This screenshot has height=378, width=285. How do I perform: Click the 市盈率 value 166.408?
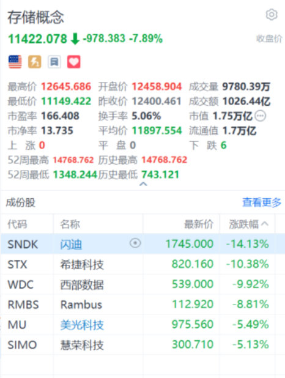(60, 116)
